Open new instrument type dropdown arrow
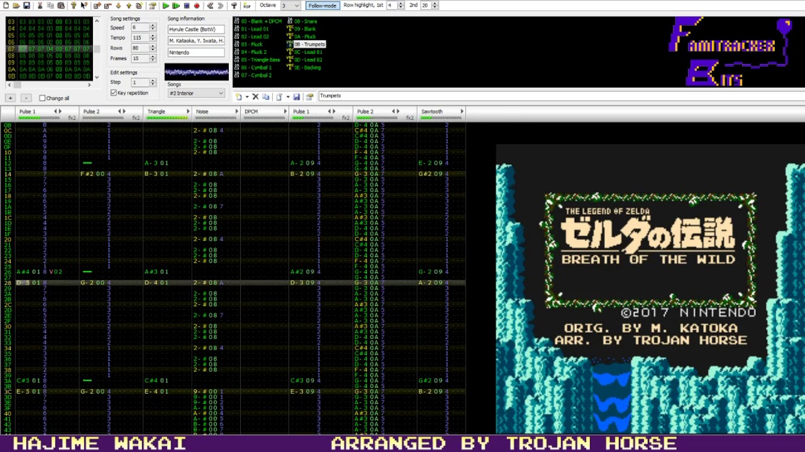The image size is (805, 452). pyautogui.click(x=247, y=97)
